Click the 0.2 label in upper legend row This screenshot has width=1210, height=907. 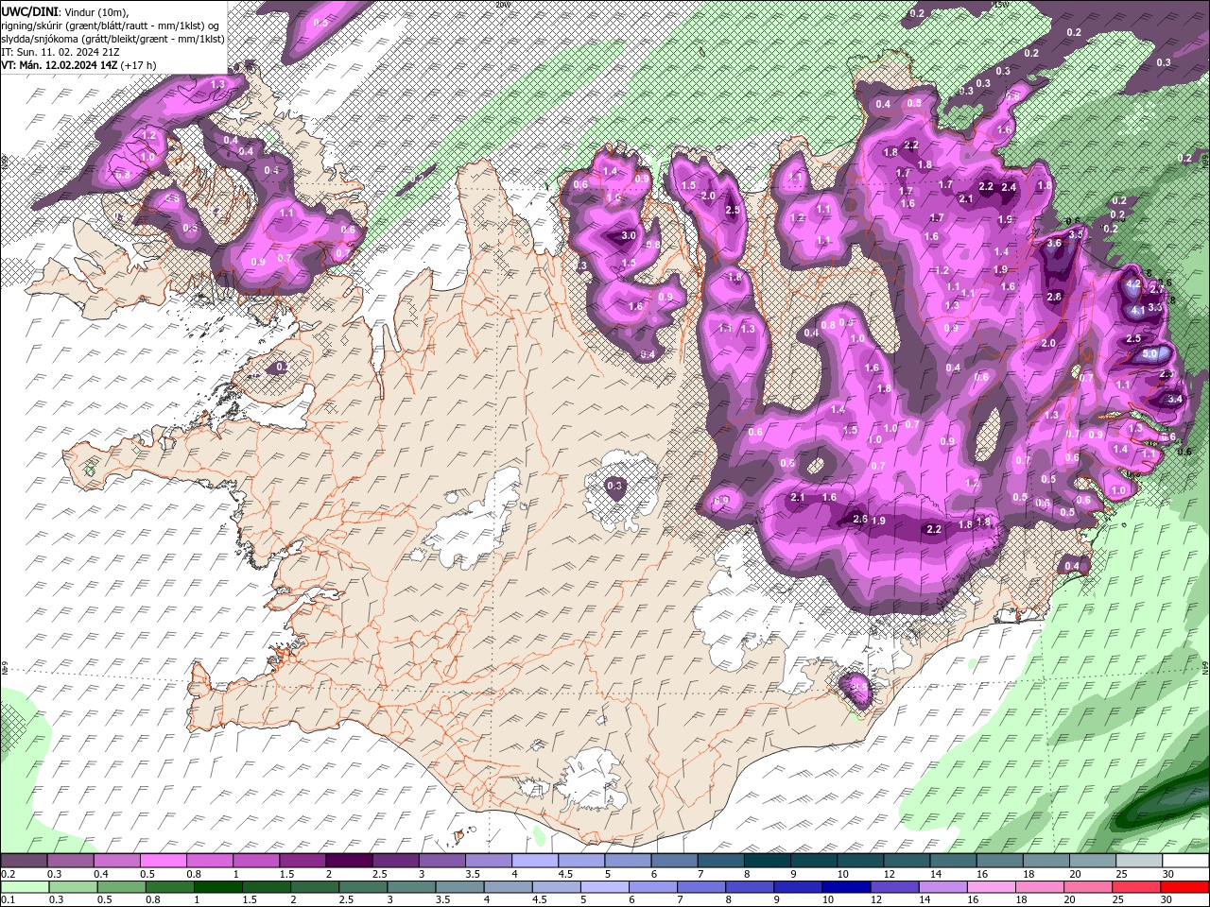coord(9,874)
